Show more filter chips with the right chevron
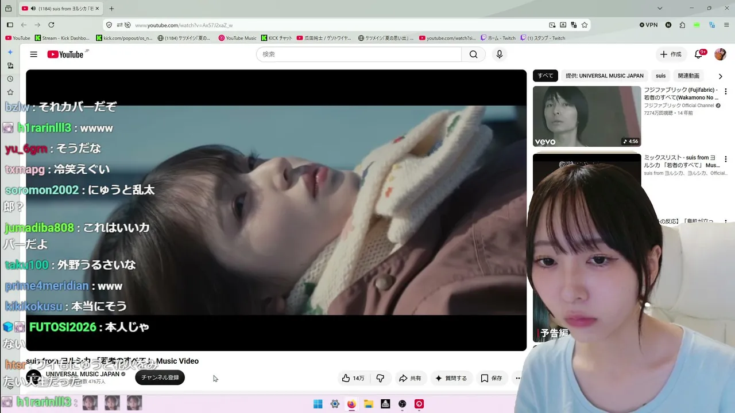 click(x=720, y=76)
